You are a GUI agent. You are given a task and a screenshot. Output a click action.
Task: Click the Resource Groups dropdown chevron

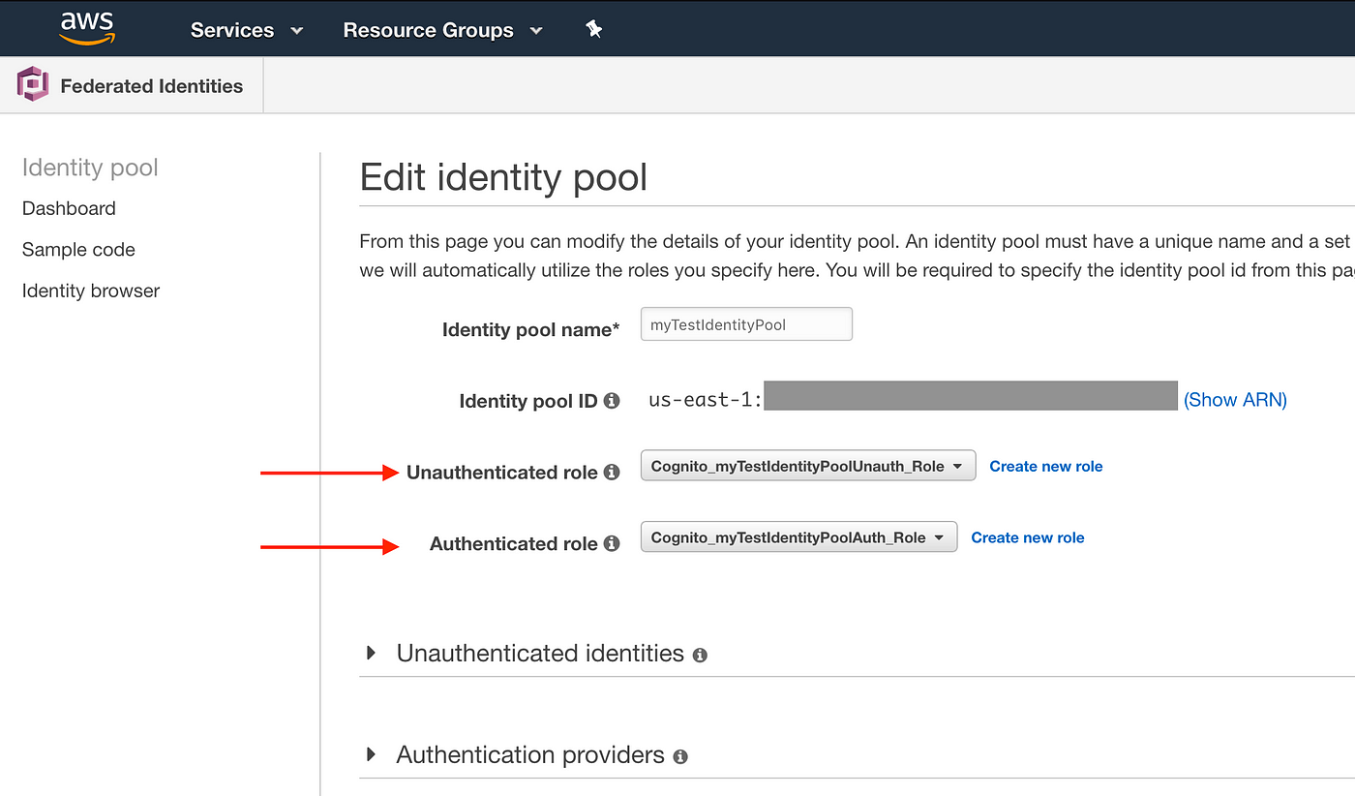[535, 31]
